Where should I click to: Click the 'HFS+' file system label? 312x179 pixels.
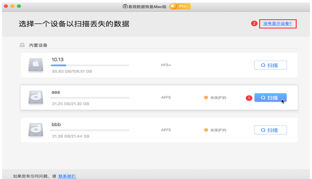pyautogui.click(x=166, y=65)
